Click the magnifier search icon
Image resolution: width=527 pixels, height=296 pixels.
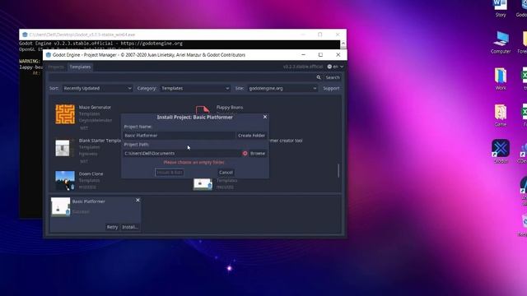point(319,77)
